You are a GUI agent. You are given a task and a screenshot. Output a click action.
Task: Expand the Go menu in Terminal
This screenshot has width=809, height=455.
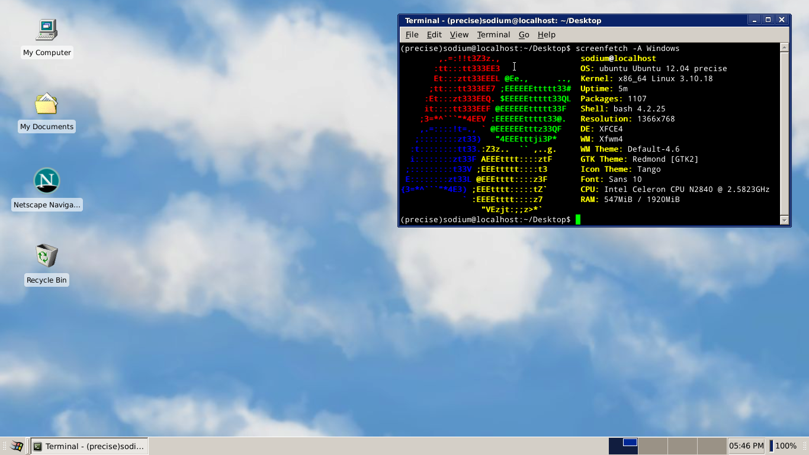coord(524,35)
